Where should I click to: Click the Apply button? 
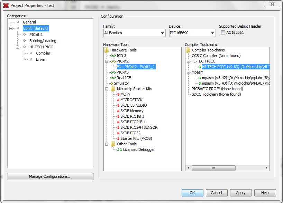pyautogui.click(x=240, y=193)
